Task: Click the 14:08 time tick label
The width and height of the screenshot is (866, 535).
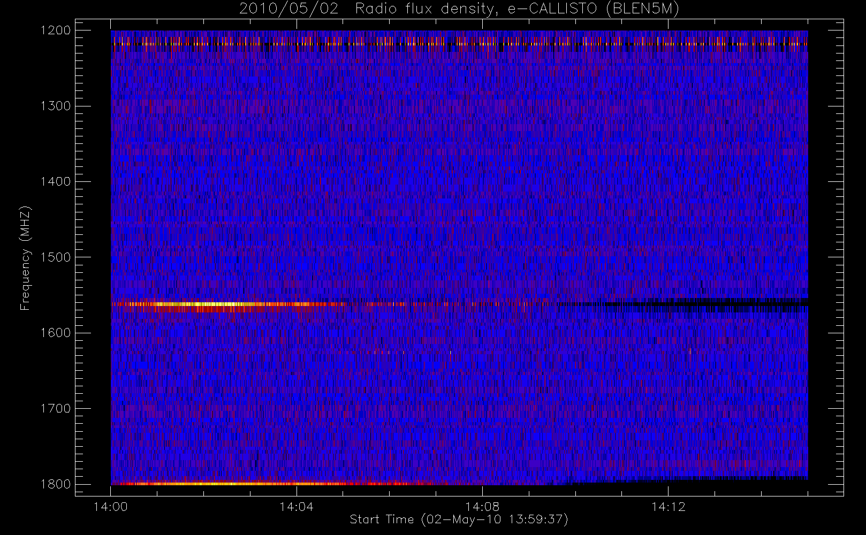Action: [482, 507]
